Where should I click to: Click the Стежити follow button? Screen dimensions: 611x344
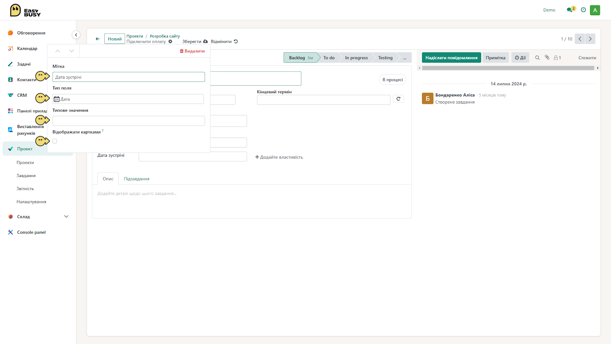click(587, 58)
